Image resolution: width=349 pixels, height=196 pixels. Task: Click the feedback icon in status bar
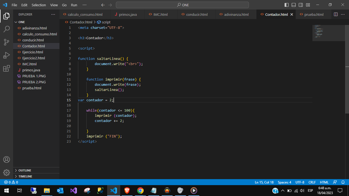coord(335,182)
